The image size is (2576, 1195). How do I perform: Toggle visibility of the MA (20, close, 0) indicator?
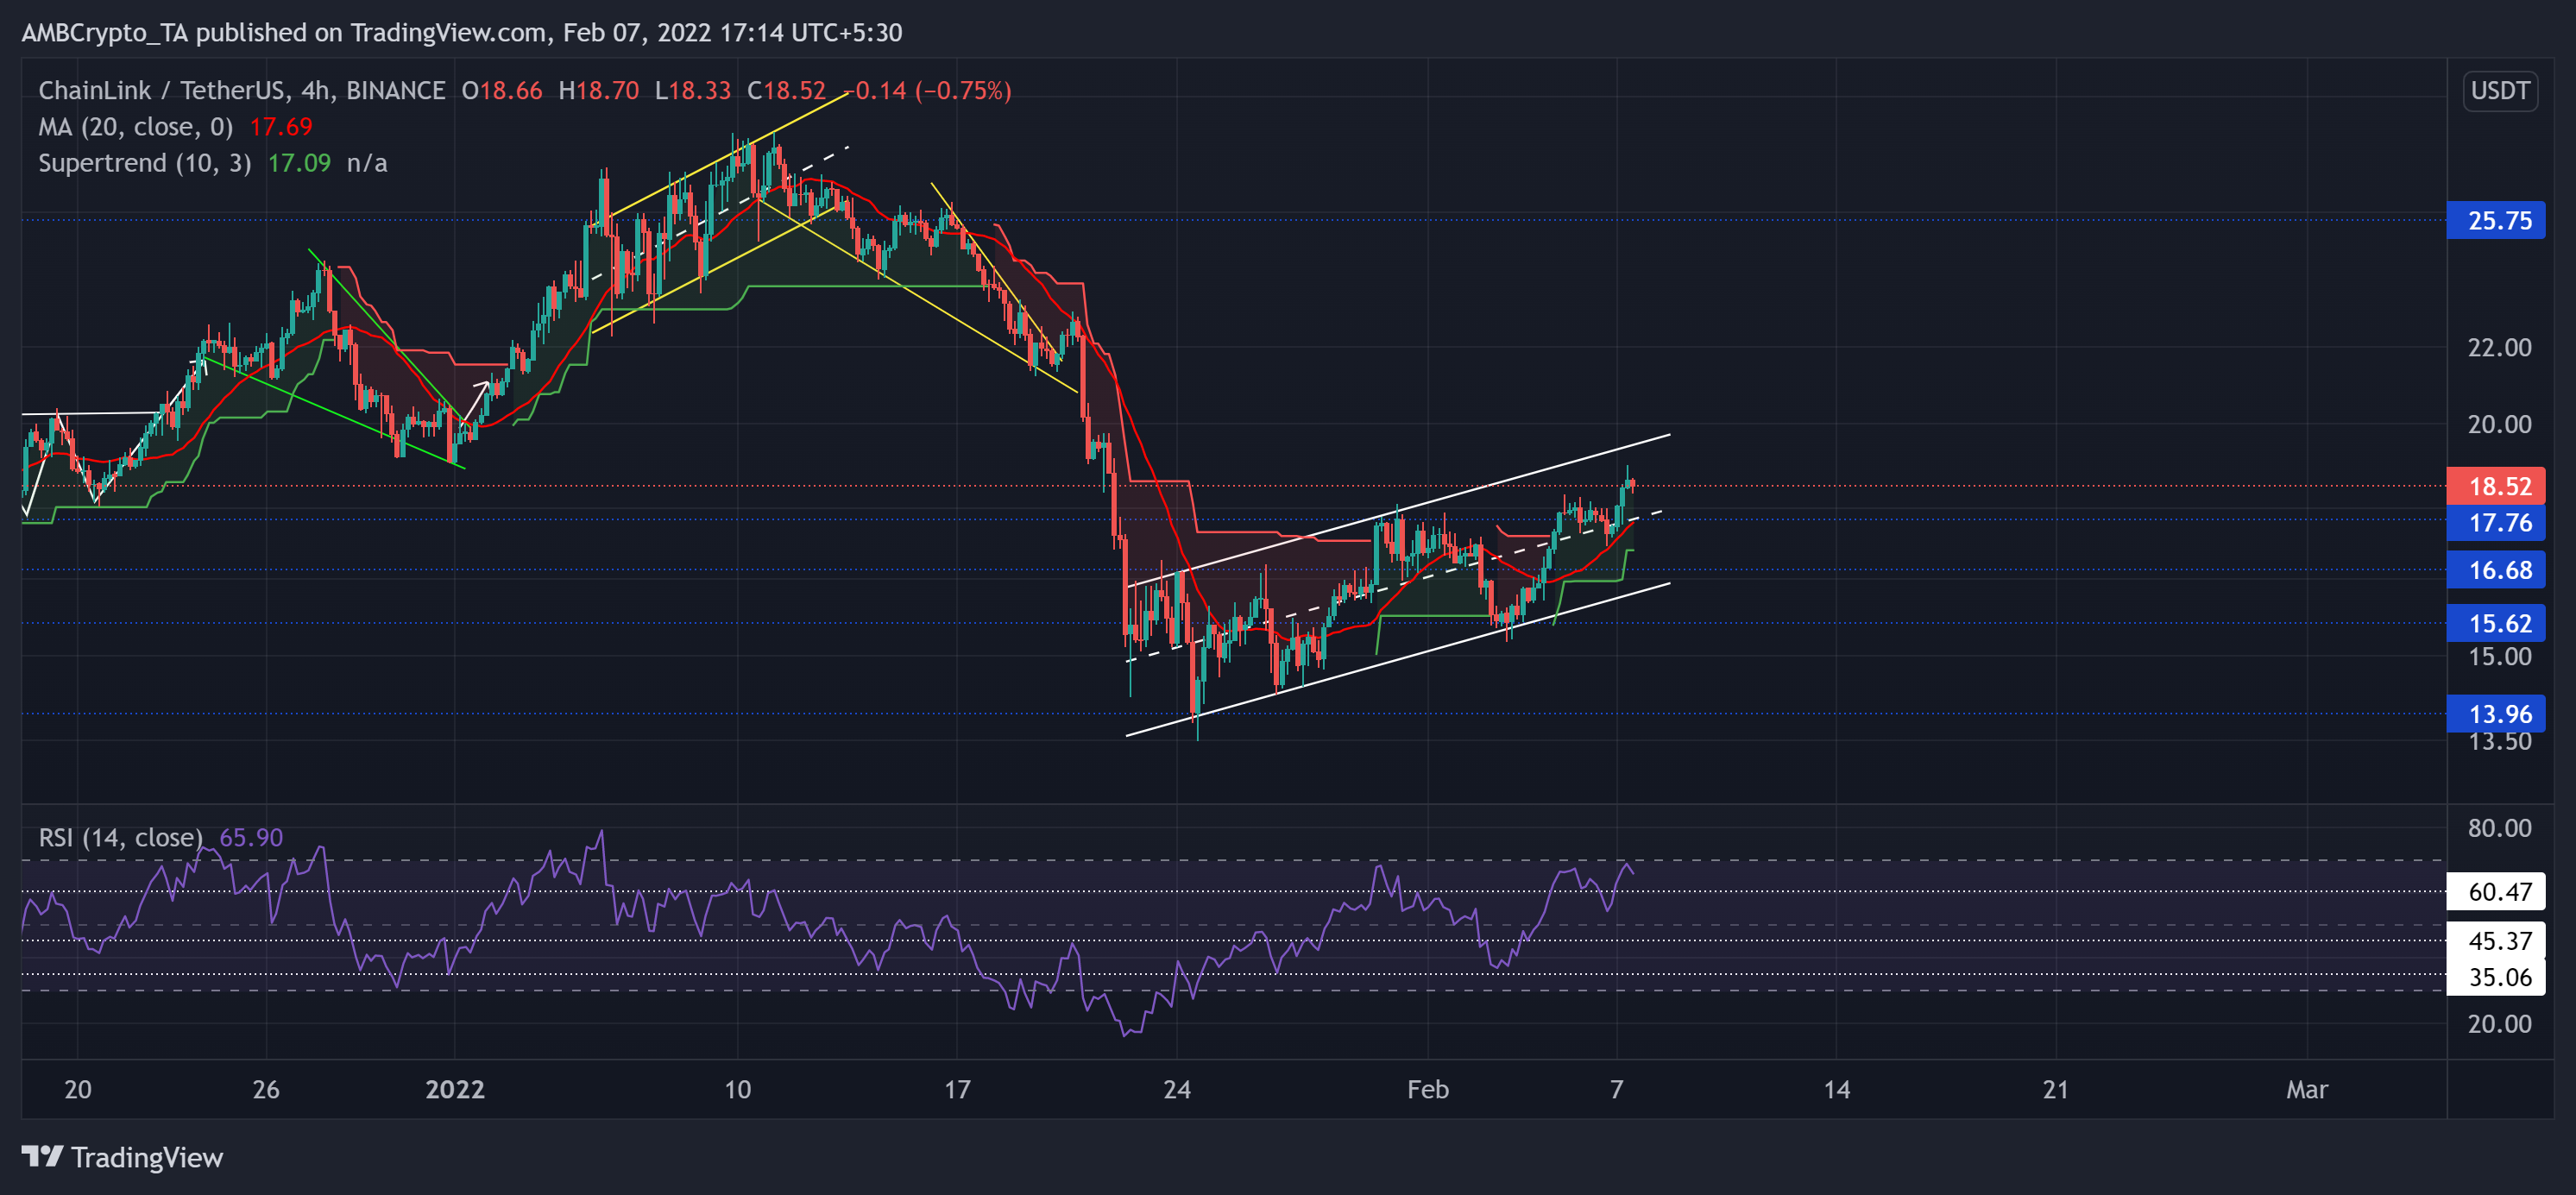point(135,127)
